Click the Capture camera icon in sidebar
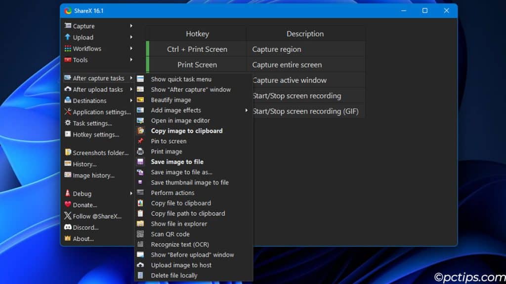506x284 pixels. 68,26
